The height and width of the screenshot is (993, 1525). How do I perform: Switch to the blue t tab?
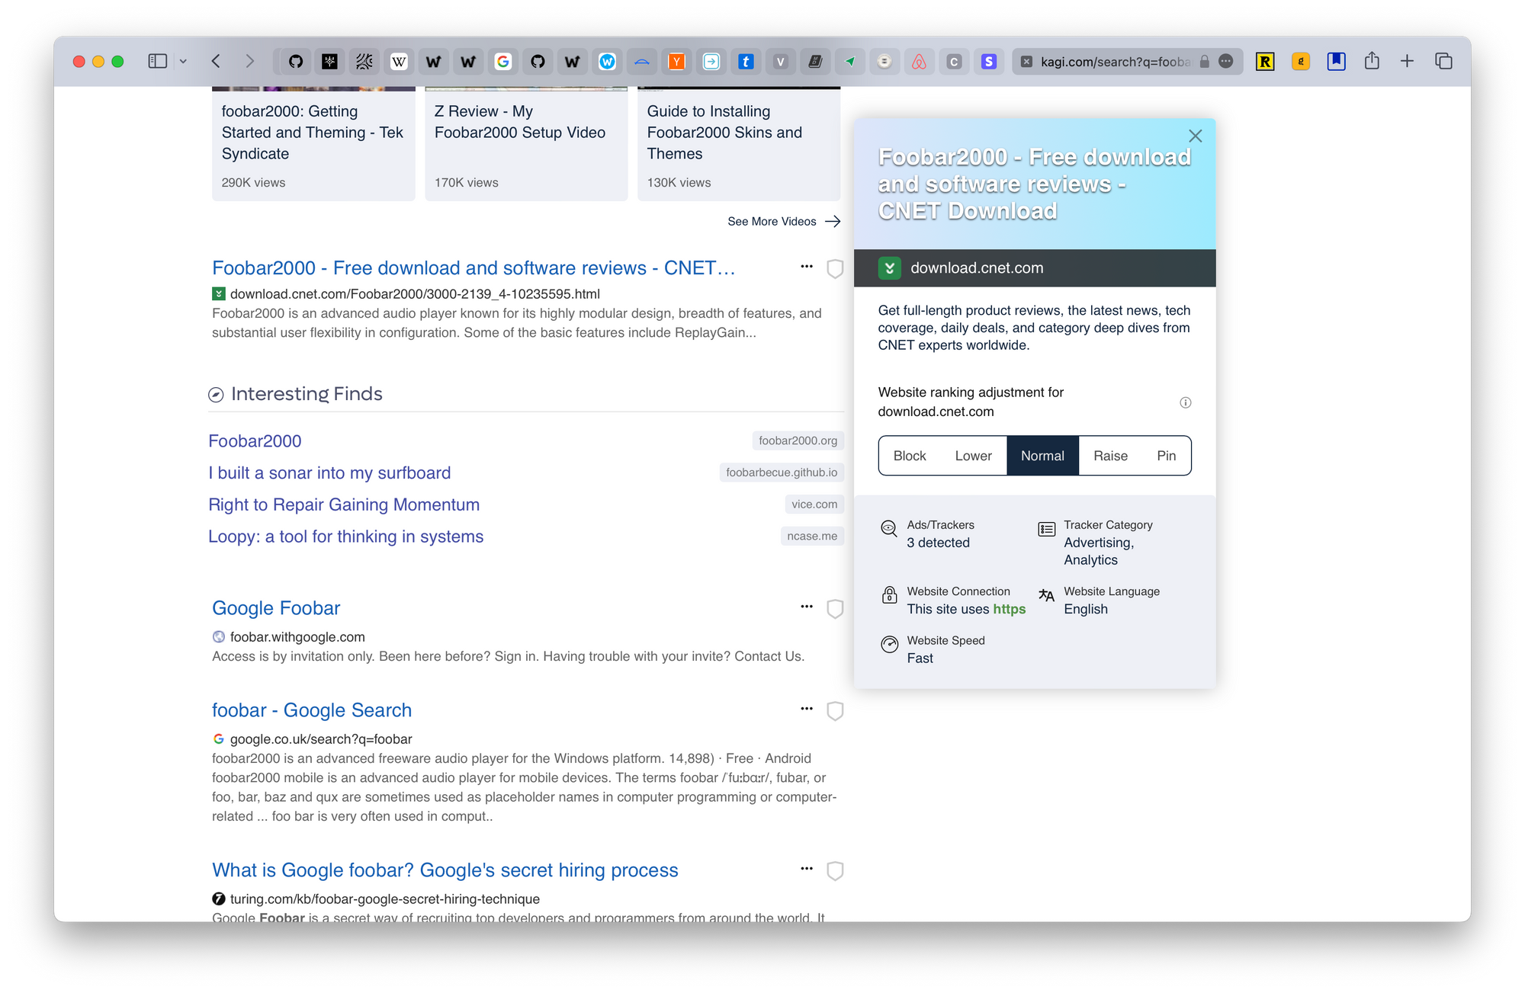click(746, 62)
